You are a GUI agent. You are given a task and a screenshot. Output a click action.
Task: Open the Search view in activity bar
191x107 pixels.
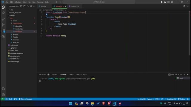tap(3, 13)
